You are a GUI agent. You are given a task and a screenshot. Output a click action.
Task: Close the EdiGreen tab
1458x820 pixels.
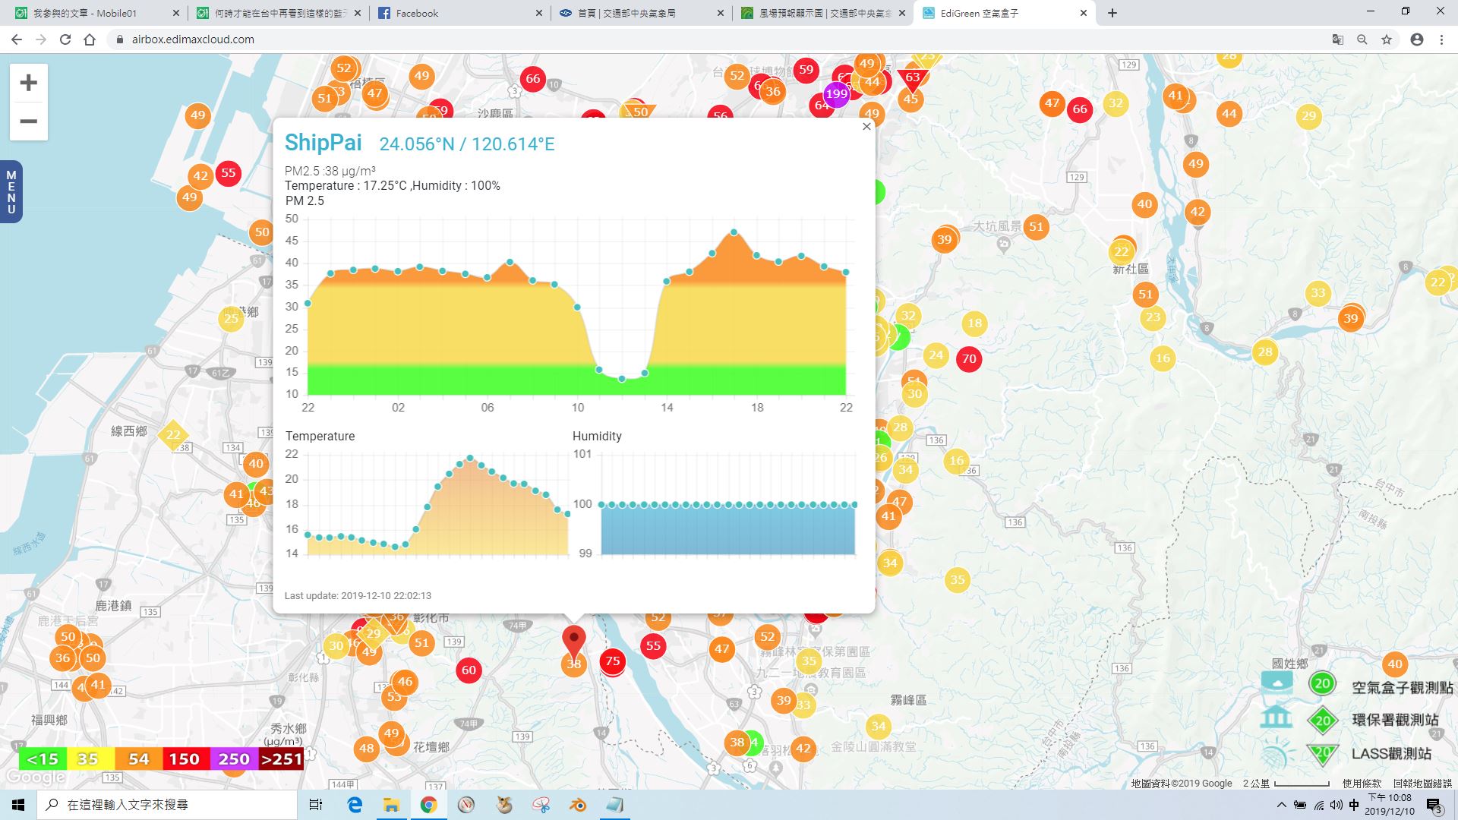(x=1084, y=13)
